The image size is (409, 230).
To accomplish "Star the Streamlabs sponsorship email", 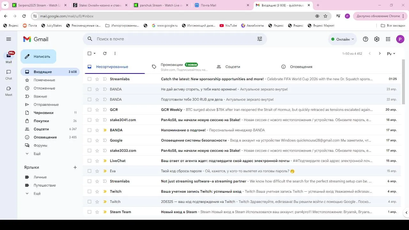I will tap(97, 79).
